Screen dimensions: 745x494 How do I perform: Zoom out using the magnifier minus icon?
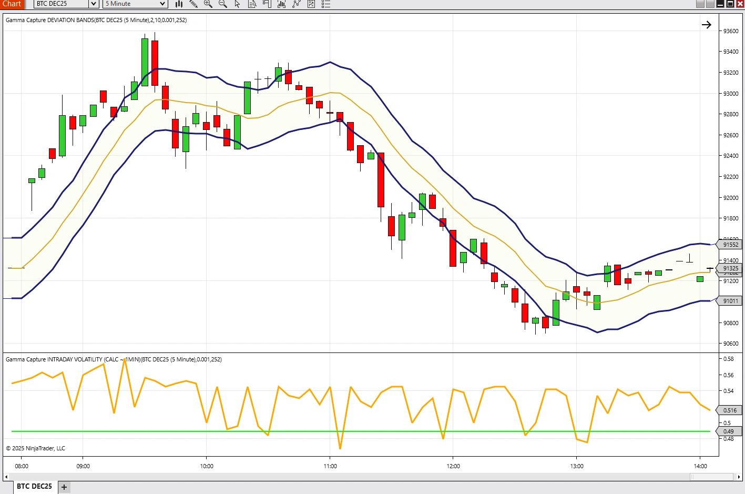point(222,4)
